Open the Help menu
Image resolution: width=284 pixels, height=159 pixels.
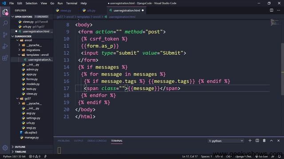(83, 3)
